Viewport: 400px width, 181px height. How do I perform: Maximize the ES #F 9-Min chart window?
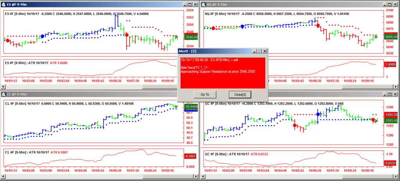[x=190, y=4]
